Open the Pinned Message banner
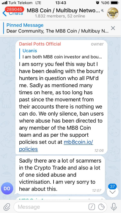The height and width of the screenshot is (213, 121). click(x=58, y=28)
